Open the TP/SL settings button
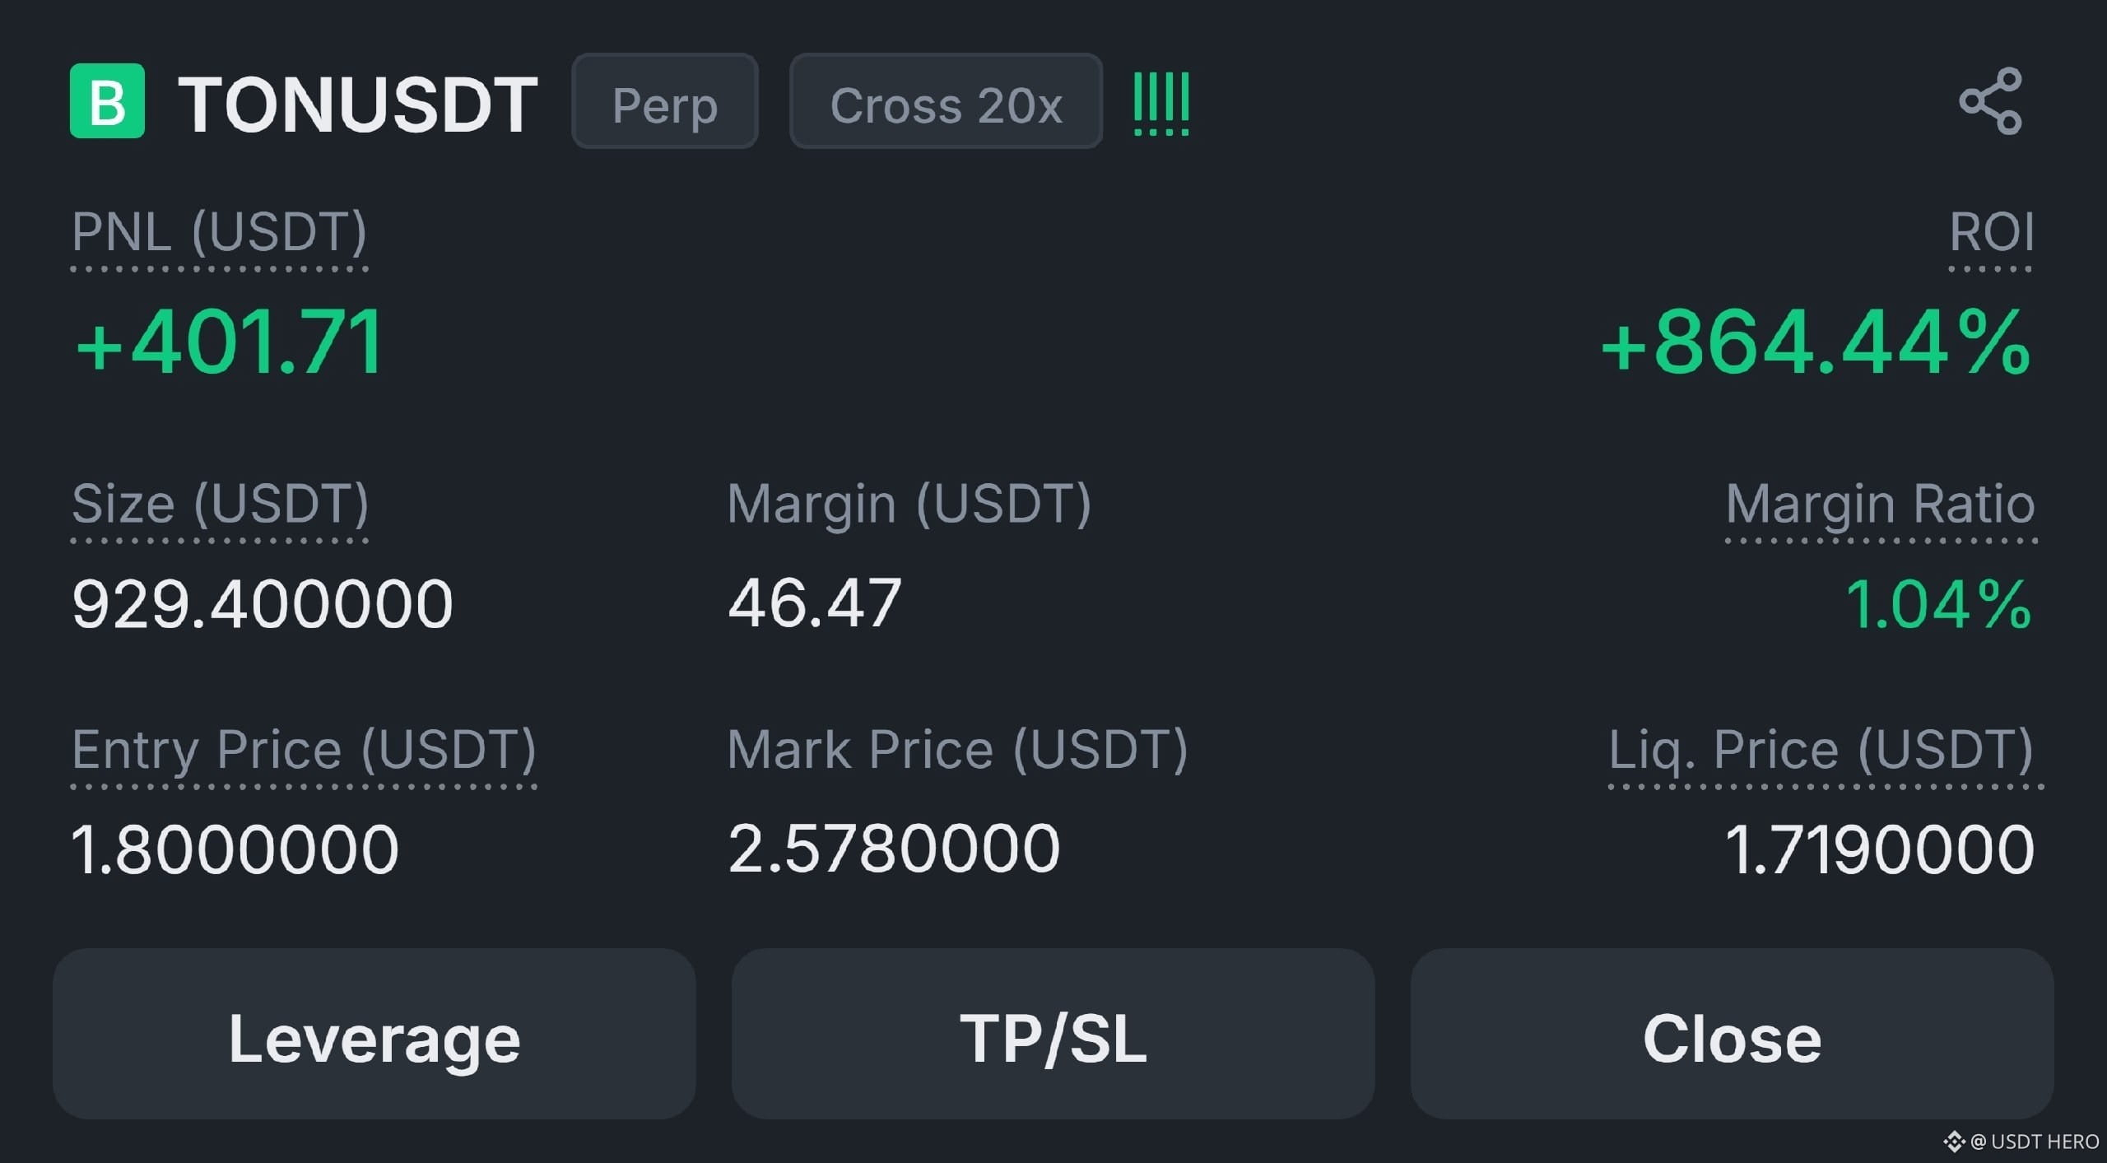 coord(1053,1034)
